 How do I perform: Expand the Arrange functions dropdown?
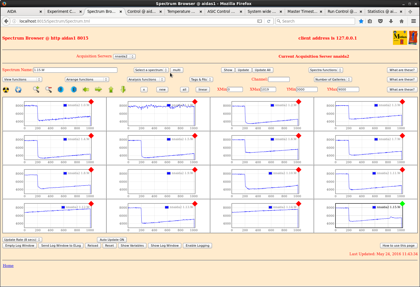point(87,79)
